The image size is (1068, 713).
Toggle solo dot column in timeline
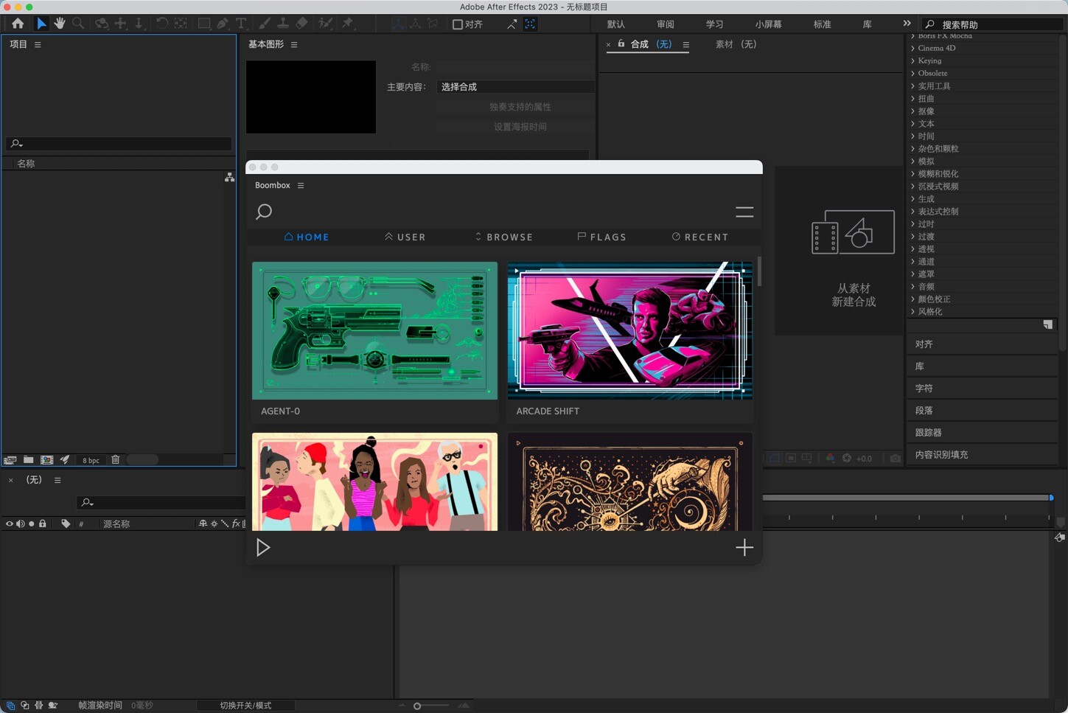click(31, 524)
